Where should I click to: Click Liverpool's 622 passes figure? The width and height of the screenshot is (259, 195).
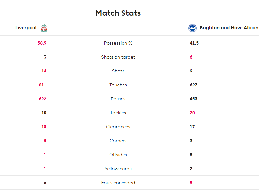click(43, 99)
